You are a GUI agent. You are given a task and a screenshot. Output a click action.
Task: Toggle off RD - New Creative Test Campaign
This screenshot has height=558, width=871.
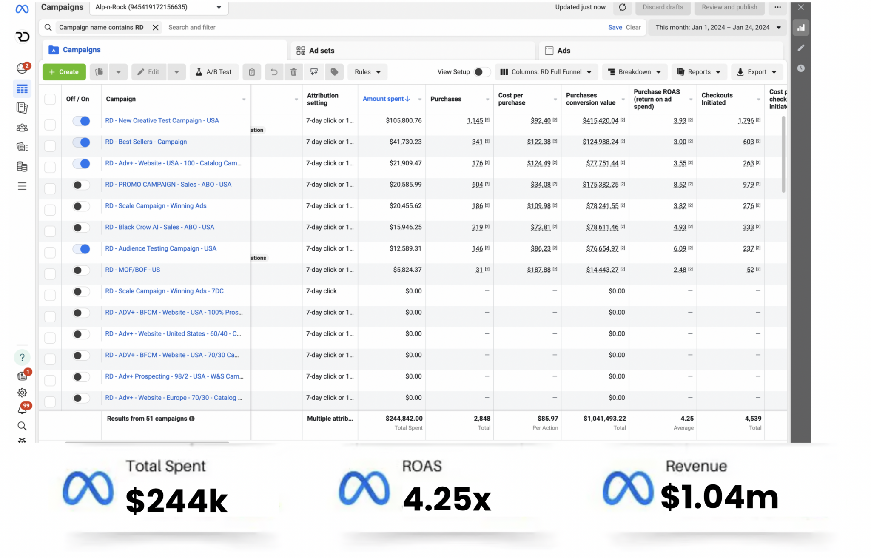pyautogui.click(x=81, y=121)
